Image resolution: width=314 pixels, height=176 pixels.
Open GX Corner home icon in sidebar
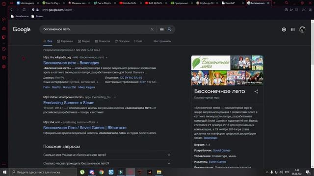4,28
